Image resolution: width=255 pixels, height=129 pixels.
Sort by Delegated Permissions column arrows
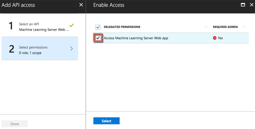point(206,27)
